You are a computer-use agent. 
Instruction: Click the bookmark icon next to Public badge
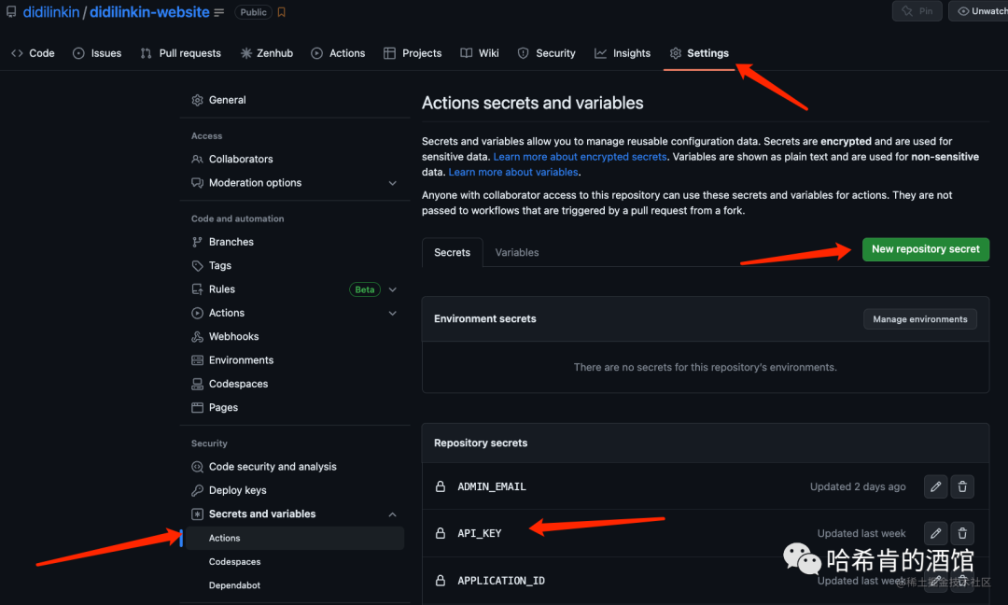(282, 12)
